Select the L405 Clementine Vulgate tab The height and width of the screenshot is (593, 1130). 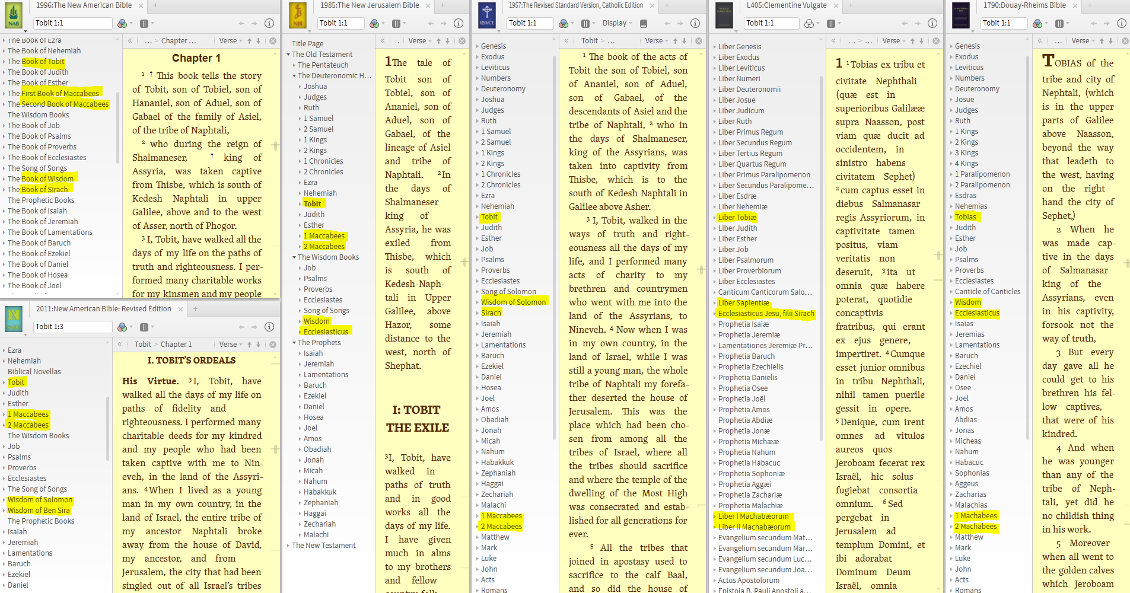(x=786, y=5)
